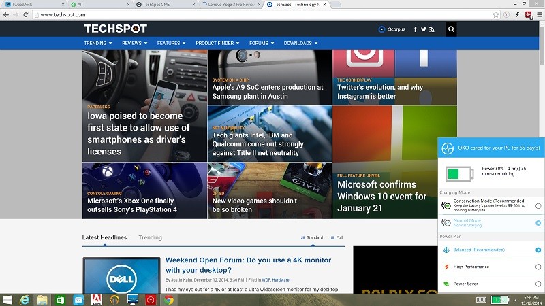Open a new browser tab
545x306 pixels.
335,5
